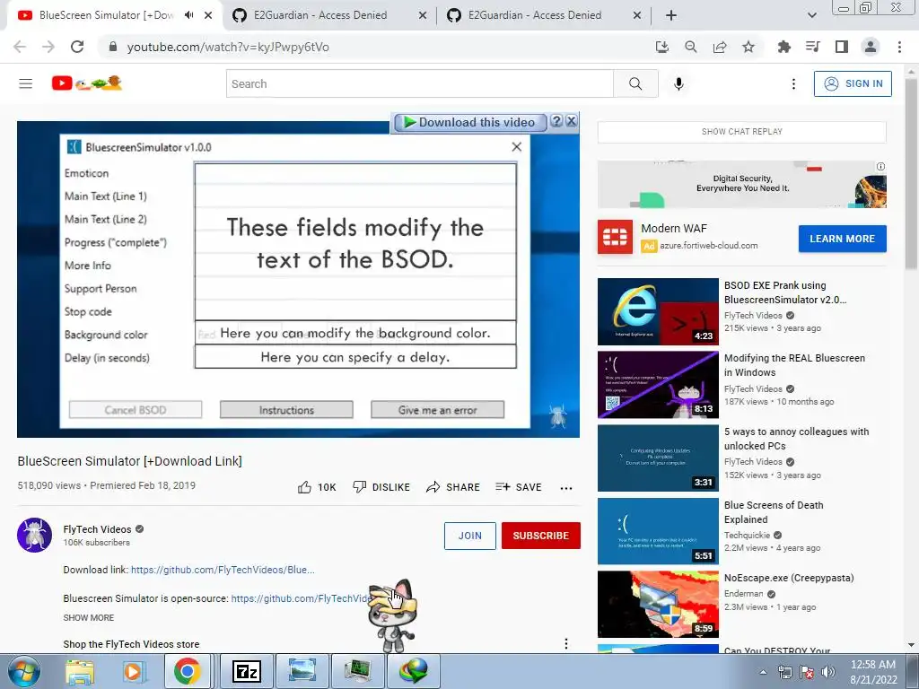Open the media controls icon in Chrome toolbar
The height and width of the screenshot is (689, 919).
click(812, 47)
